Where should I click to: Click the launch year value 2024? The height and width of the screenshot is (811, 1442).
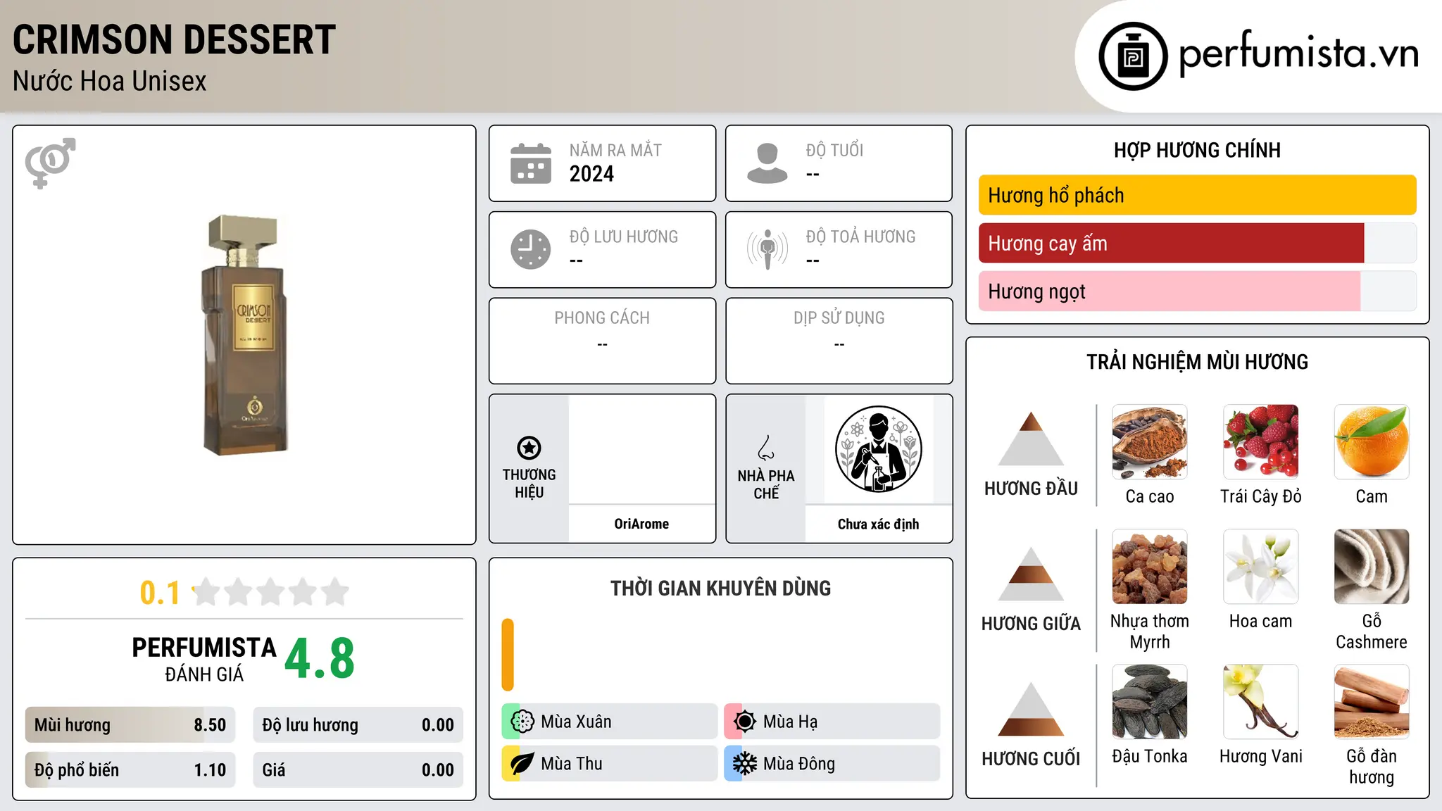click(x=591, y=174)
